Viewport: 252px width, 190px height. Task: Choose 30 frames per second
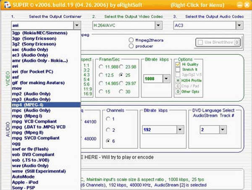coord(121,91)
